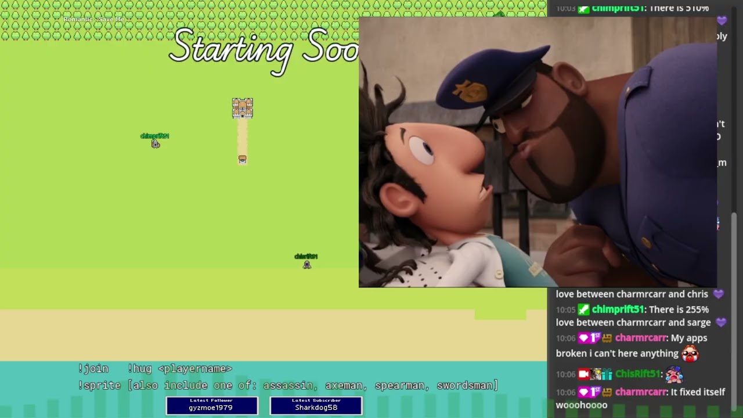
Task: Click 'There is 255%' message text
Action: (679, 309)
